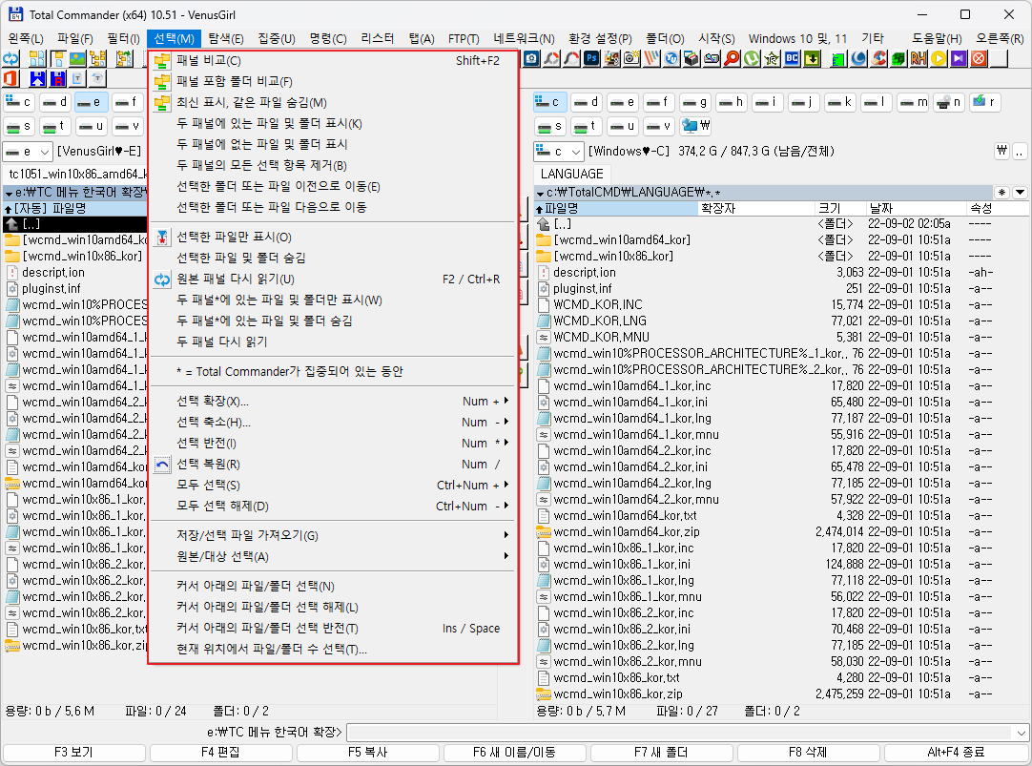The width and height of the screenshot is (1032, 766).
Task: Expand 저장/선택 파일 가져오기(G) submenu
Action: tap(506, 535)
